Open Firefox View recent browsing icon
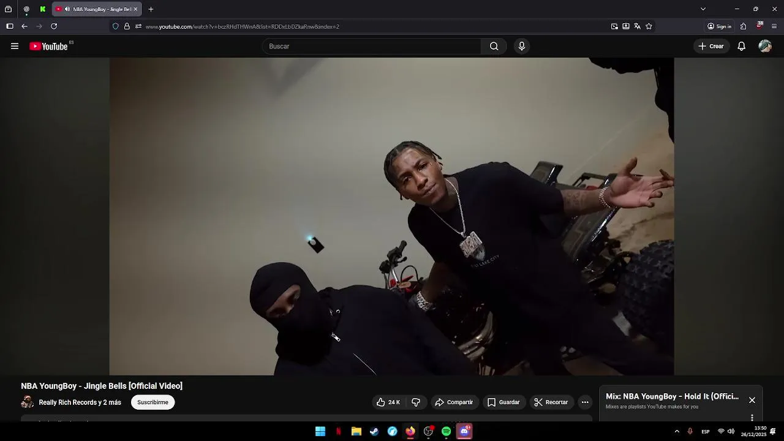Screen dimensions: 784x441 [x=8, y=9]
